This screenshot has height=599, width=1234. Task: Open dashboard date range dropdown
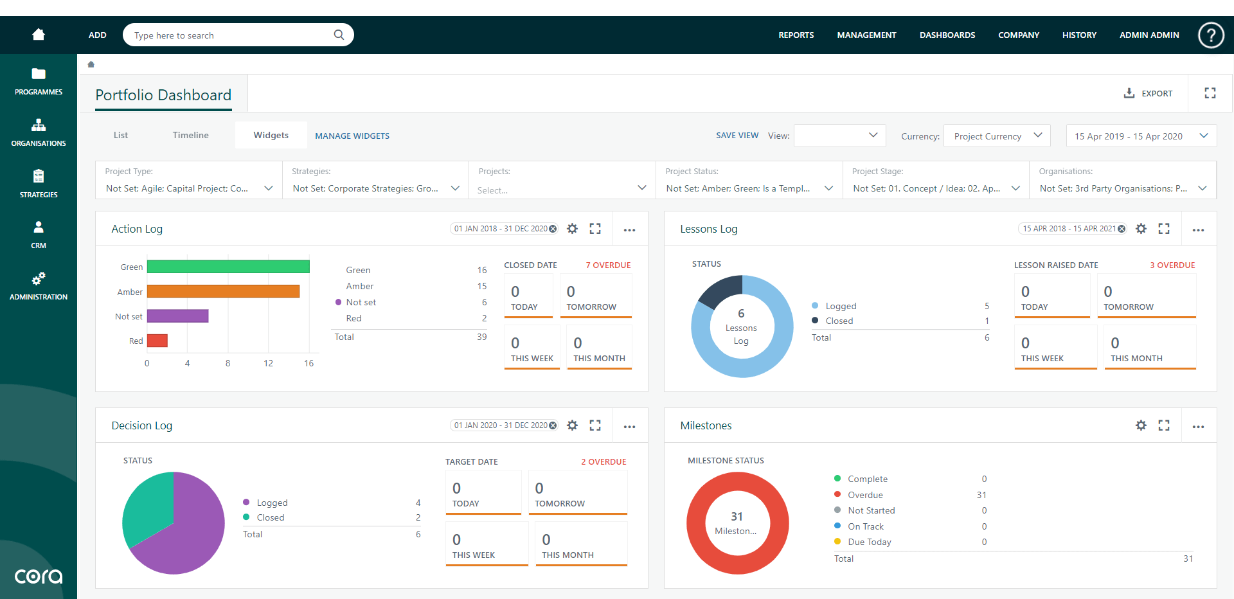1141,136
